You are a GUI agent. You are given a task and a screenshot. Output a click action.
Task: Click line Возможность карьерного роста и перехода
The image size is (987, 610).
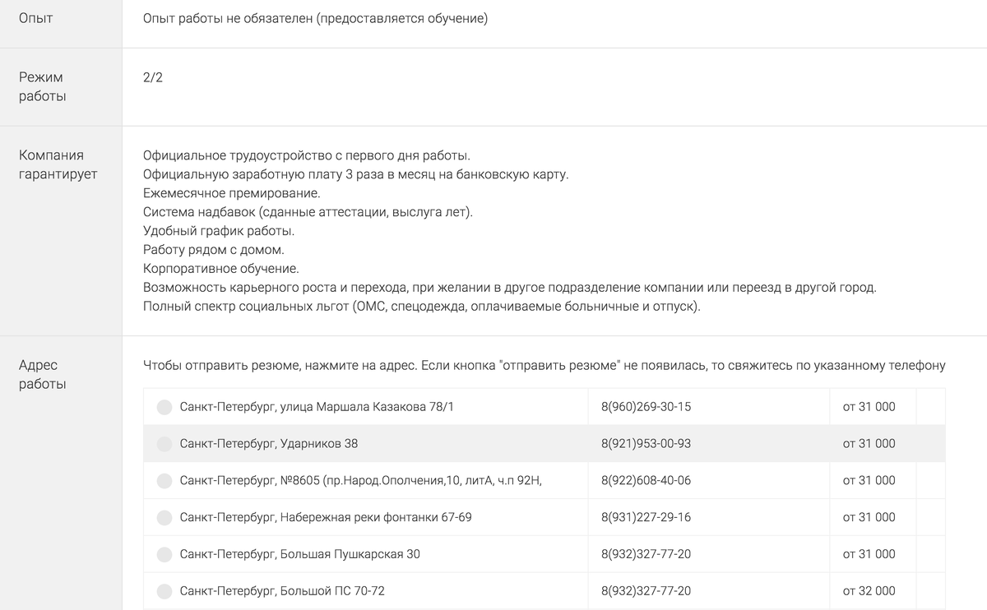pyautogui.click(x=510, y=289)
